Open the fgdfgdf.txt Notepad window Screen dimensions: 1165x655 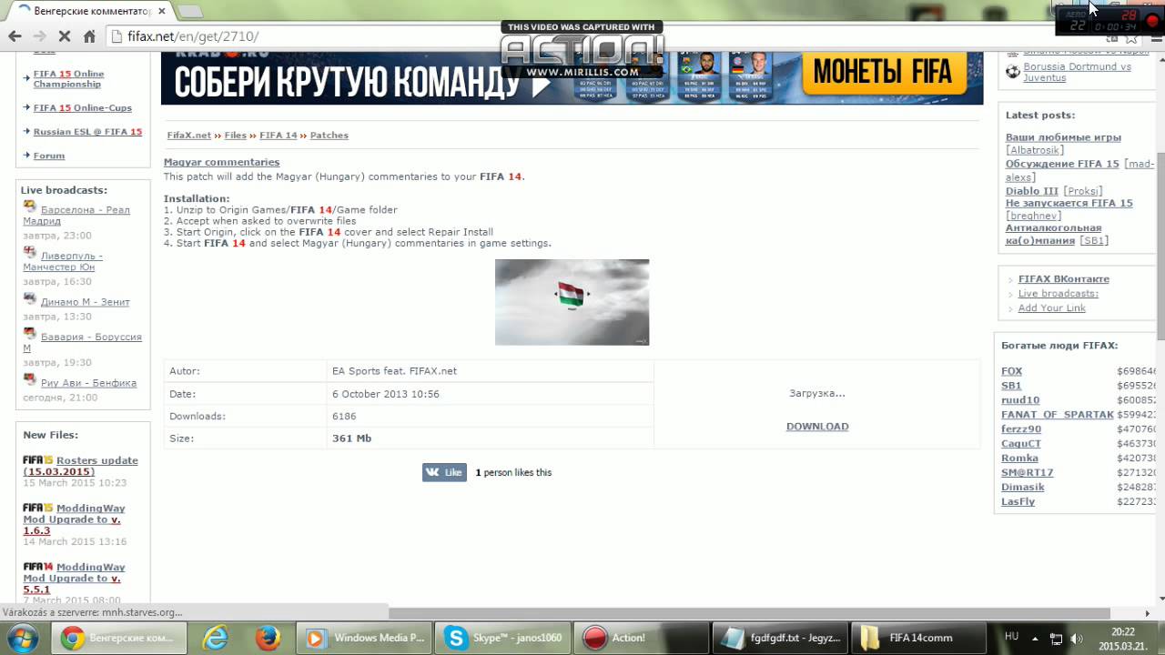(x=780, y=638)
